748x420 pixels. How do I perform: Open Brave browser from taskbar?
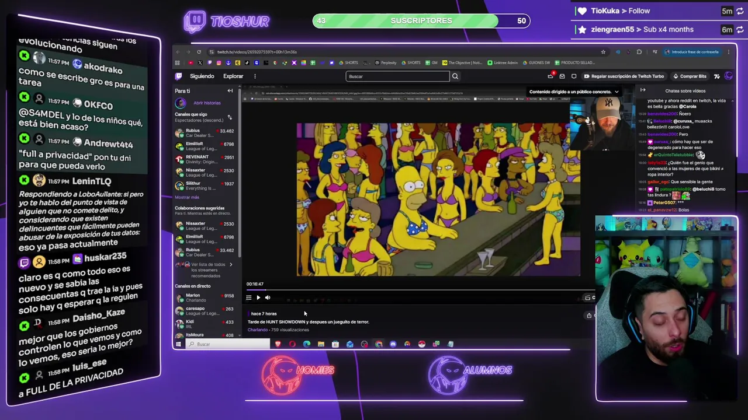coord(278,344)
